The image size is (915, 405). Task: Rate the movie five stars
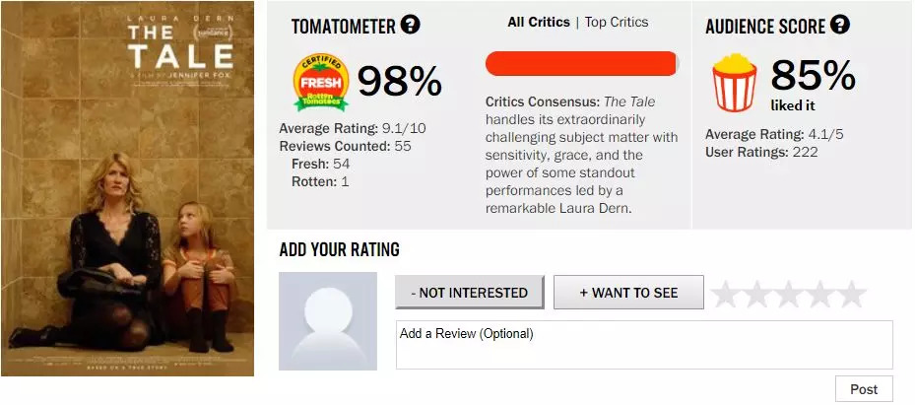coord(852,294)
